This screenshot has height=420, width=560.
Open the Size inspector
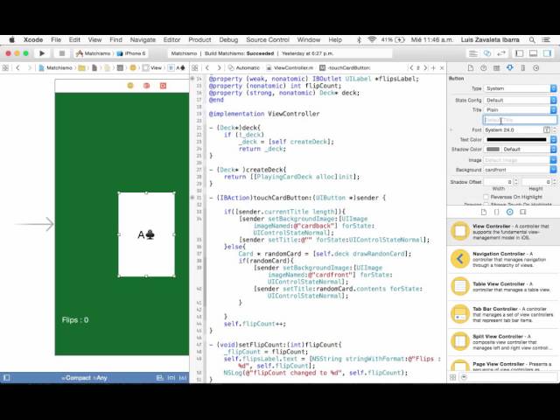[x=523, y=68]
